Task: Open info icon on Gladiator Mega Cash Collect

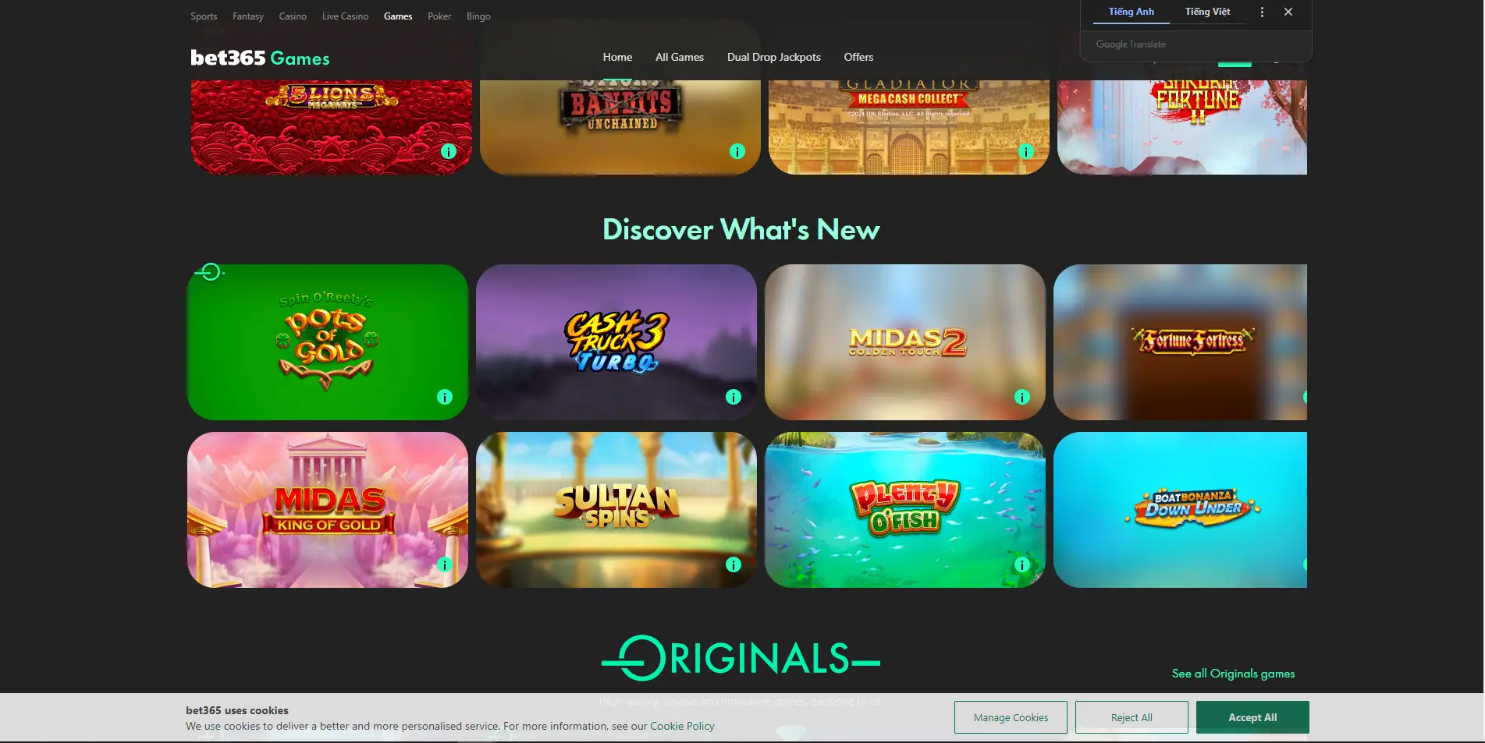Action: tap(1026, 151)
